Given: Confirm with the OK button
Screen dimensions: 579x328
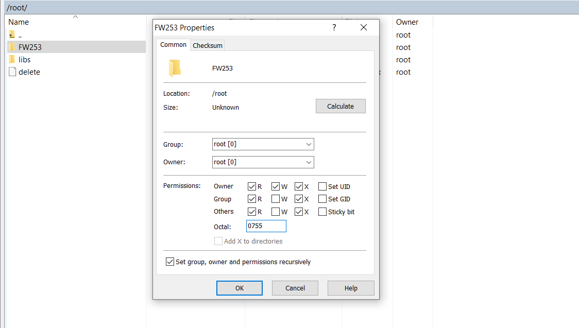Looking at the screenshot, I should (x=240, y=288).
